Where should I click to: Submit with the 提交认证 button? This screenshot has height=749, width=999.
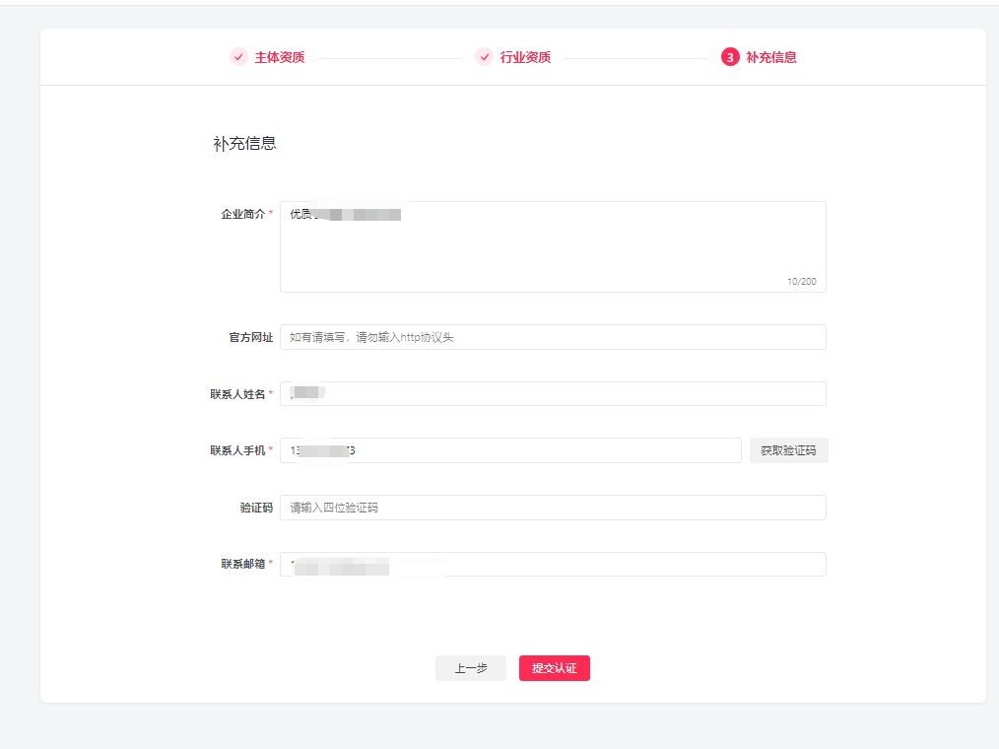click(555, 668)
